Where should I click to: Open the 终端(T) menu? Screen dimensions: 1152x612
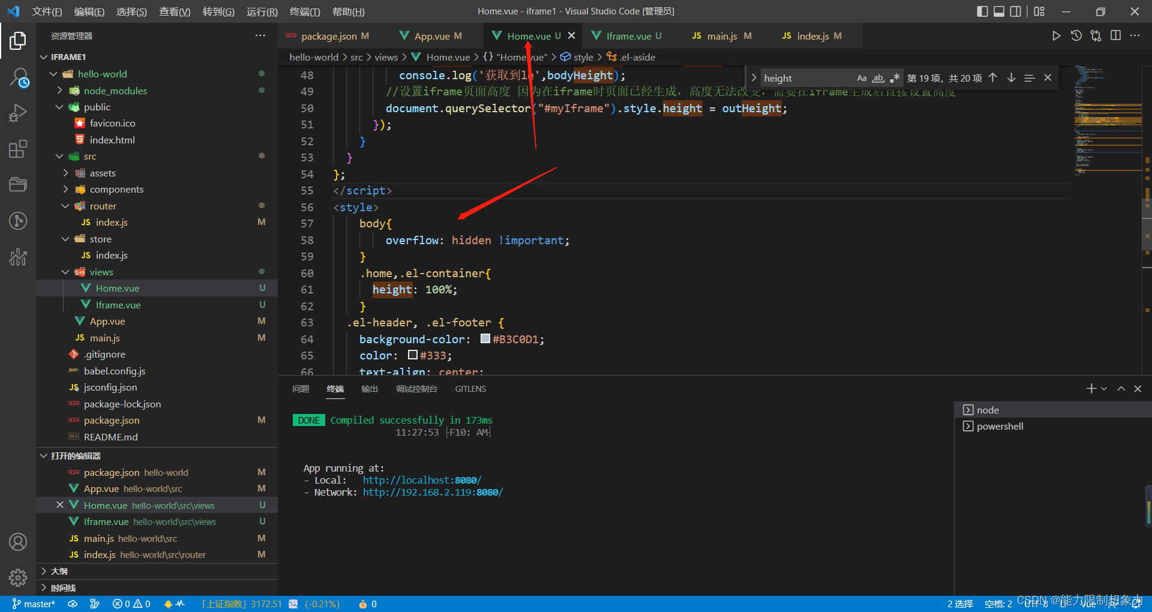[x=305, y=11]
